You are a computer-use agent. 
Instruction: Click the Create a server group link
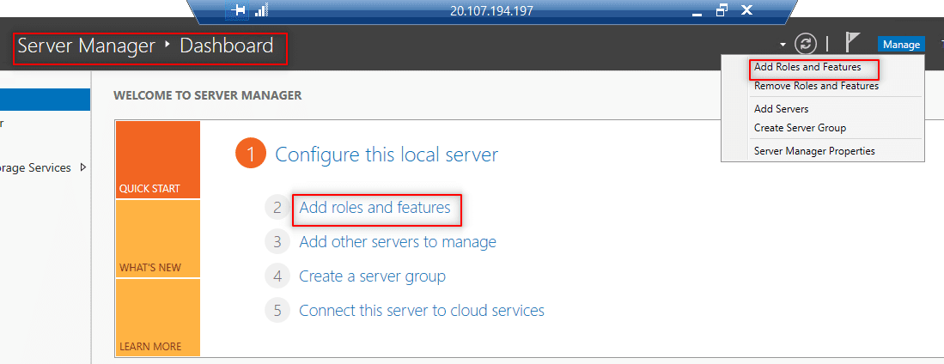[x=372, y=276]
